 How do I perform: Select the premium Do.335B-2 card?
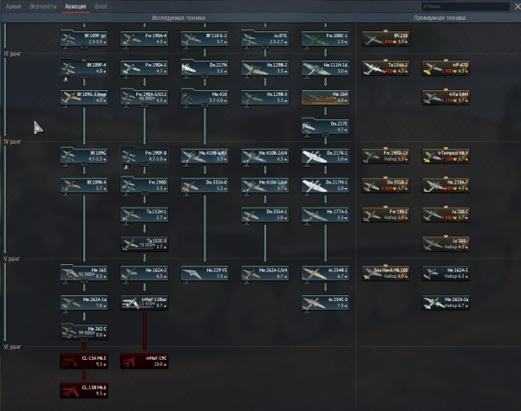point(386,185)
